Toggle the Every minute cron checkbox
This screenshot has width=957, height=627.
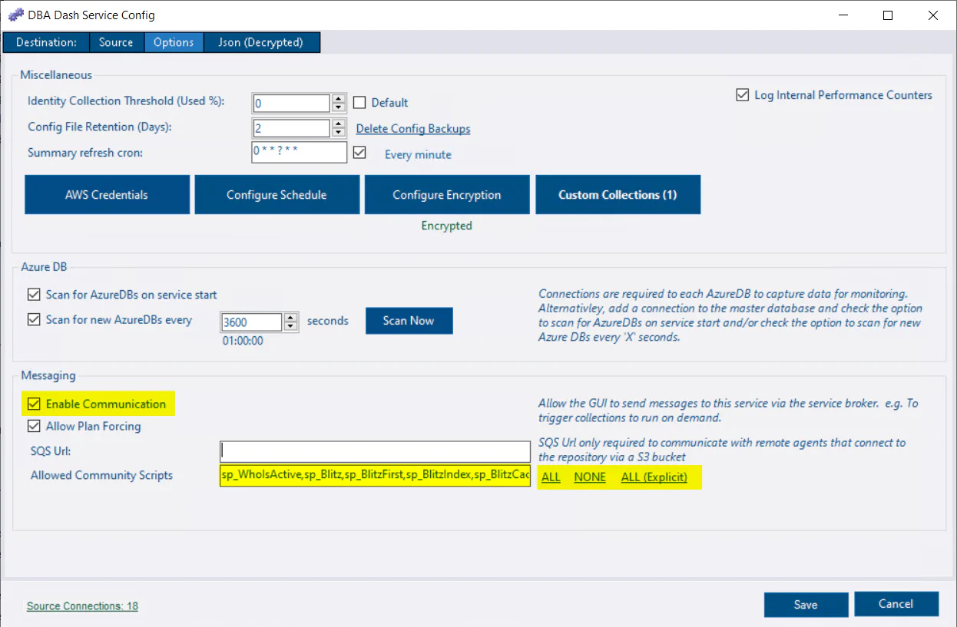[x=359, y=152]
